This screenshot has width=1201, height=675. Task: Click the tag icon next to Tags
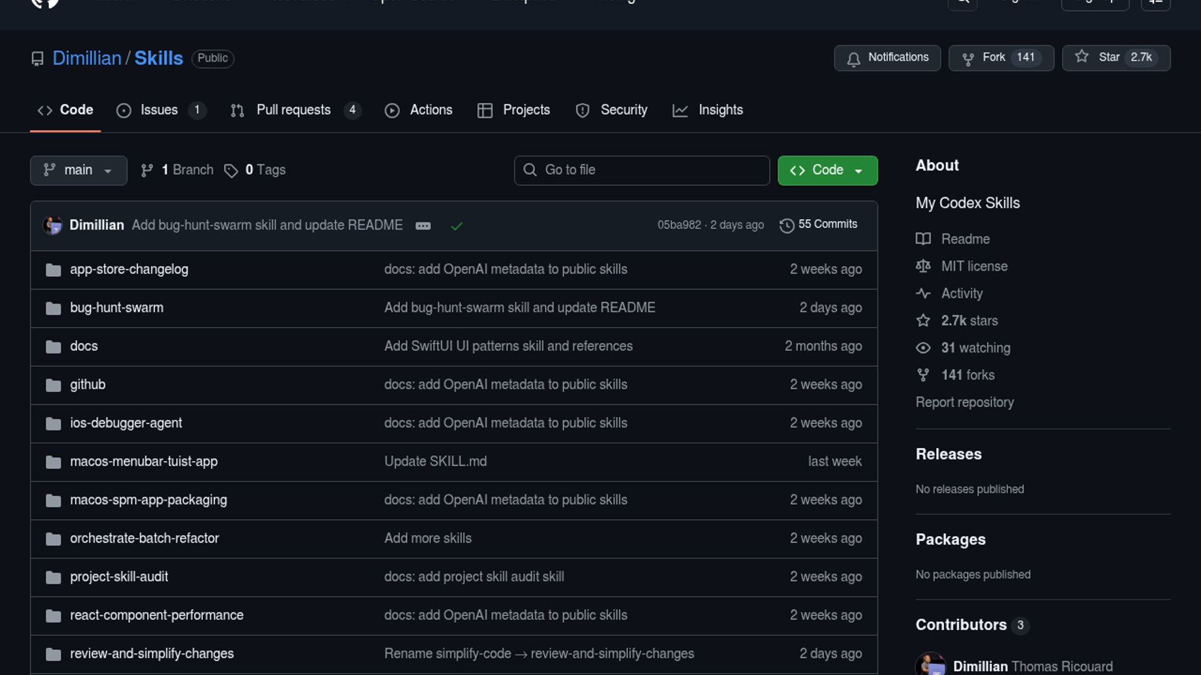coord(231,171)
